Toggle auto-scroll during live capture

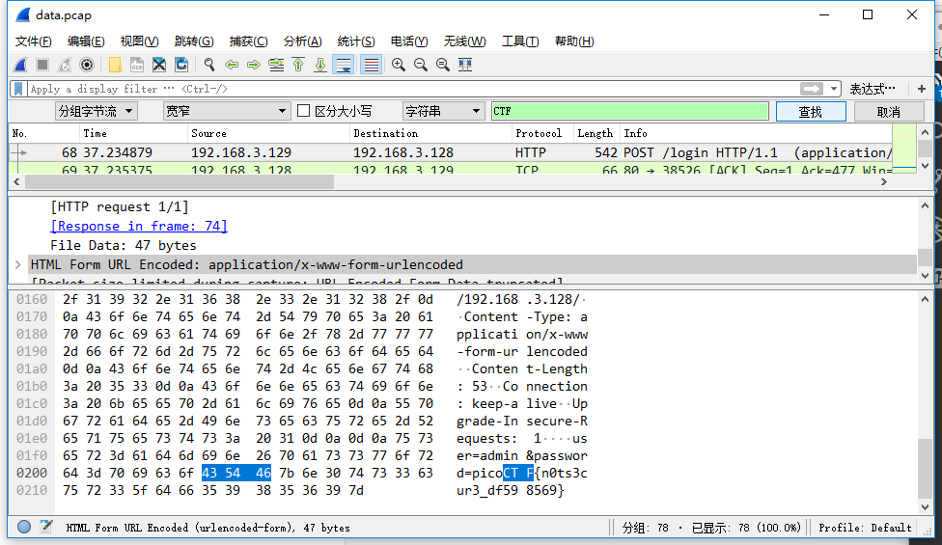click(x=343, y=65)
